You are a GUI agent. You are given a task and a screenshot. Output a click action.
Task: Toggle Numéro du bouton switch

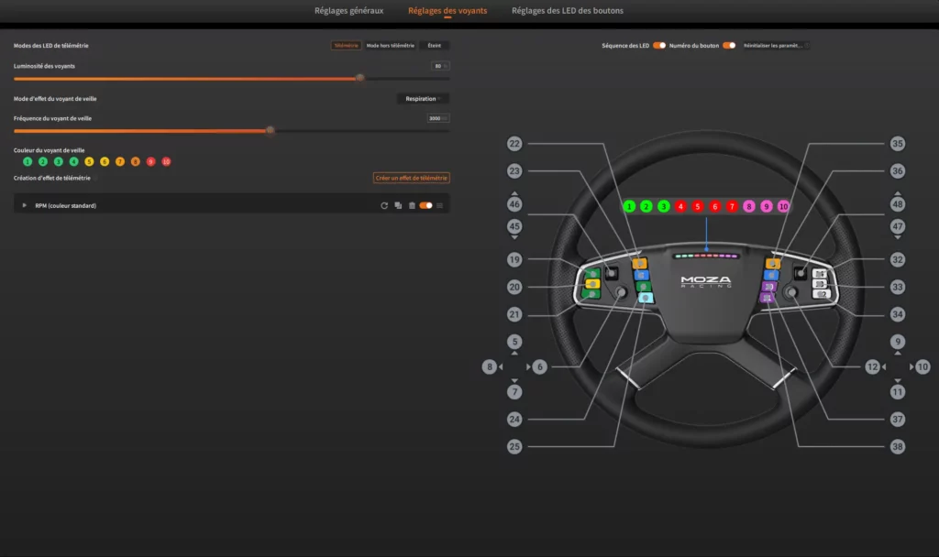[729, 46]
